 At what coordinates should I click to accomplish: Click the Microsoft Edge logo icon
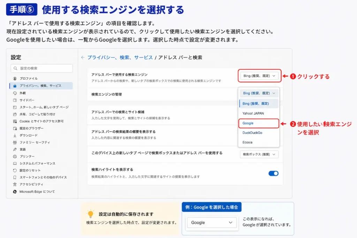[x=15, y=192]
